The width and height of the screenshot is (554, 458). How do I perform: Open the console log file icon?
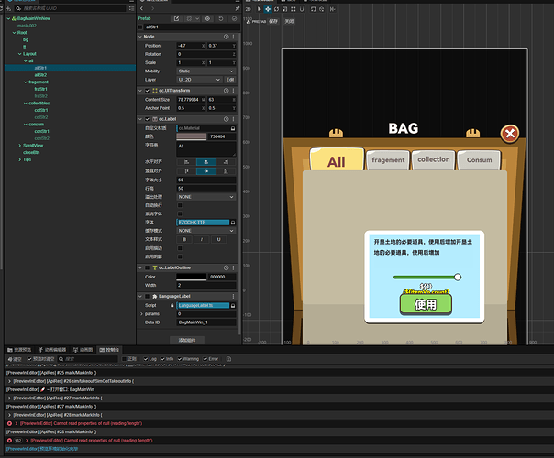(228, 359)
